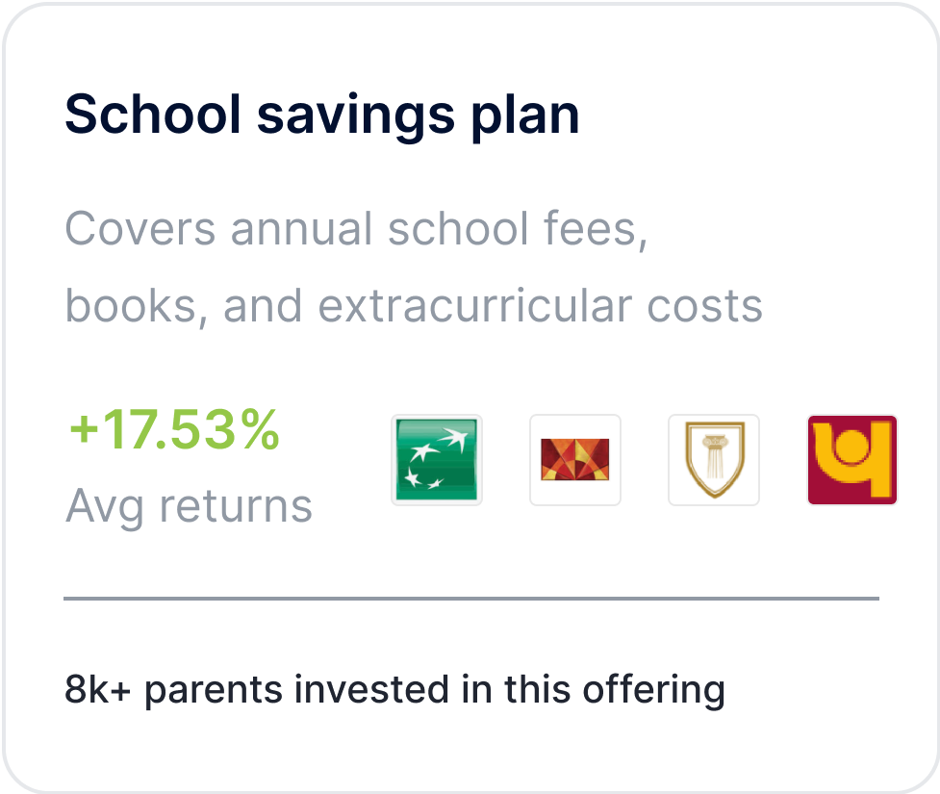Open the School savings plan card
Image resolution: width=940 pixels, height=794 pixels.
470,397
